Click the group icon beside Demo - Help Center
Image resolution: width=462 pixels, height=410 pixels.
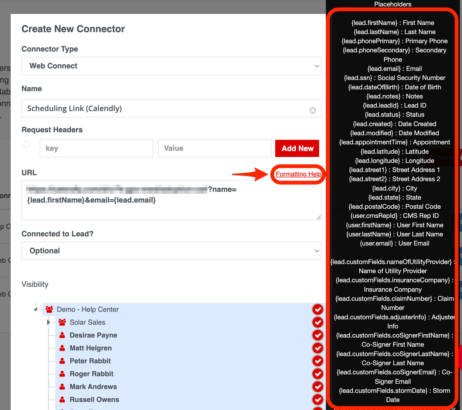pos(49,309)
